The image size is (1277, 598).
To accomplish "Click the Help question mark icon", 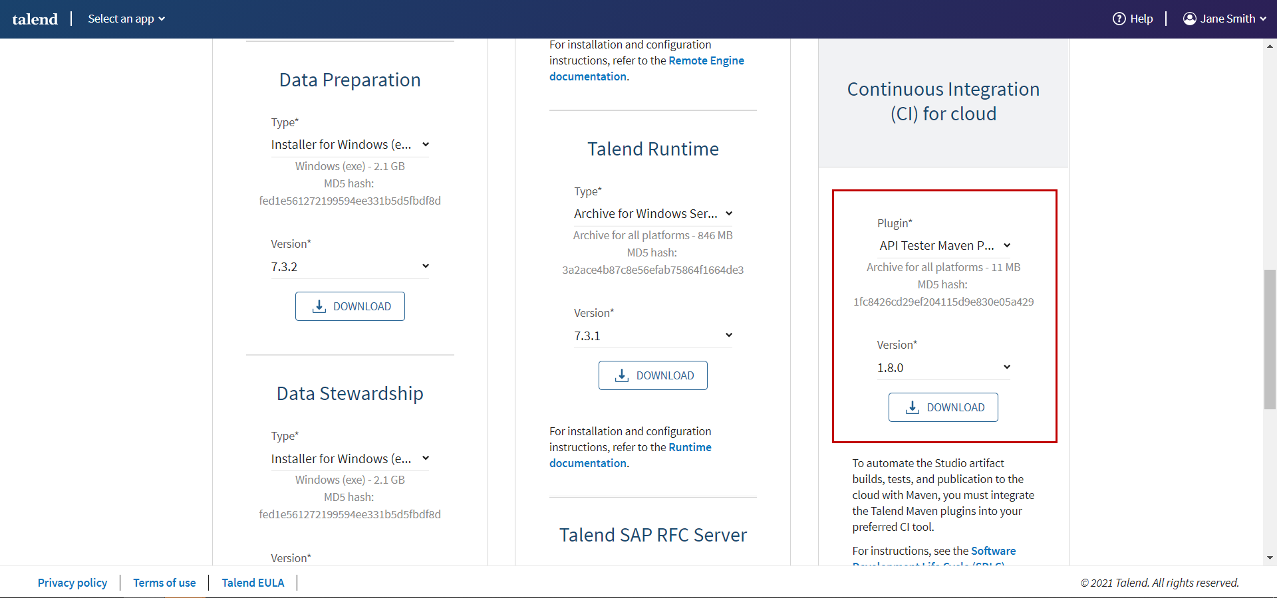I will 1119,19.
